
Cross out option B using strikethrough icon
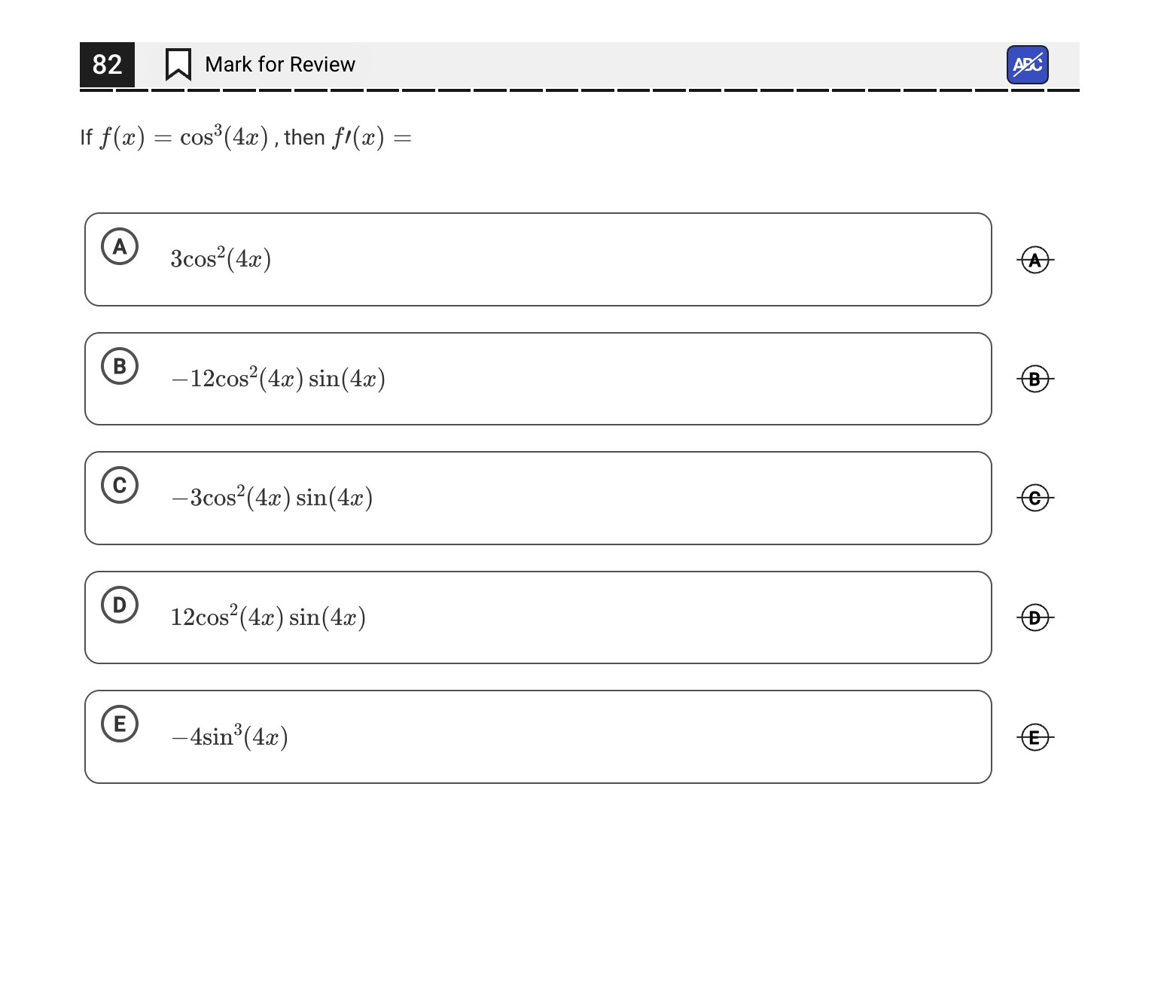click(1035, 379)
